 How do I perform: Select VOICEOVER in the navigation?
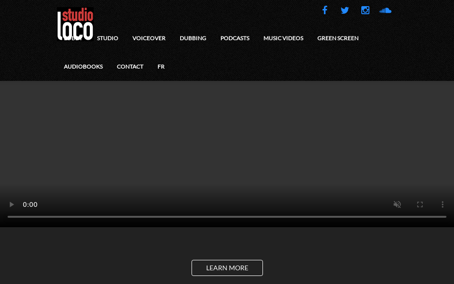coord(149,38)
